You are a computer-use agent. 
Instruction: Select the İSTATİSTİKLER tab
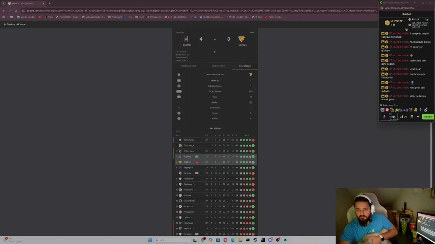coord(245,66)
